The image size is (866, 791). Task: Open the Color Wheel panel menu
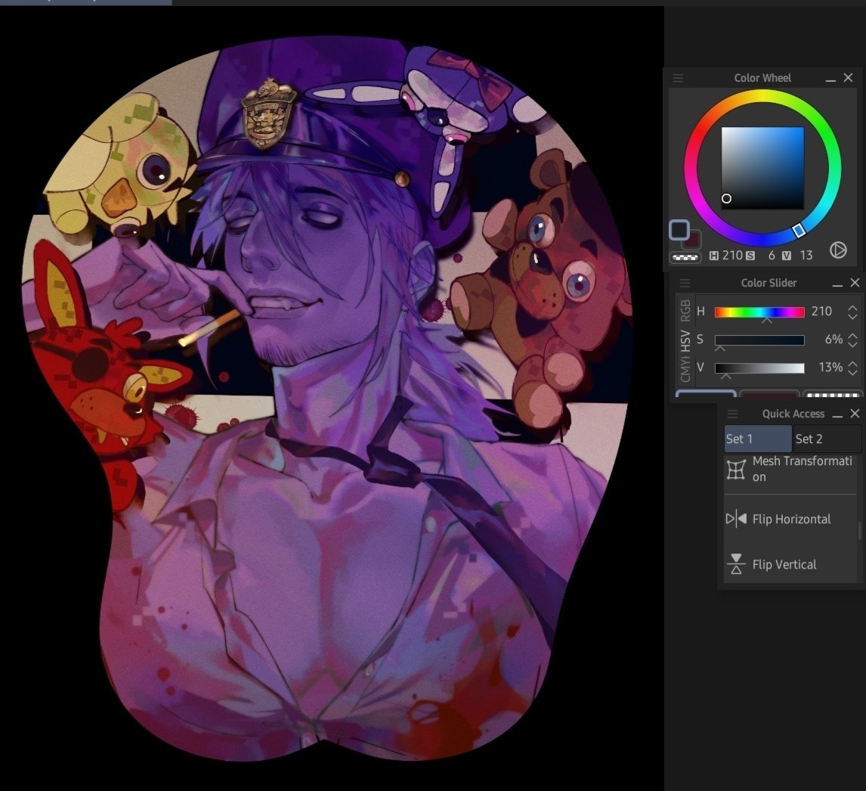tap(679, 78)
